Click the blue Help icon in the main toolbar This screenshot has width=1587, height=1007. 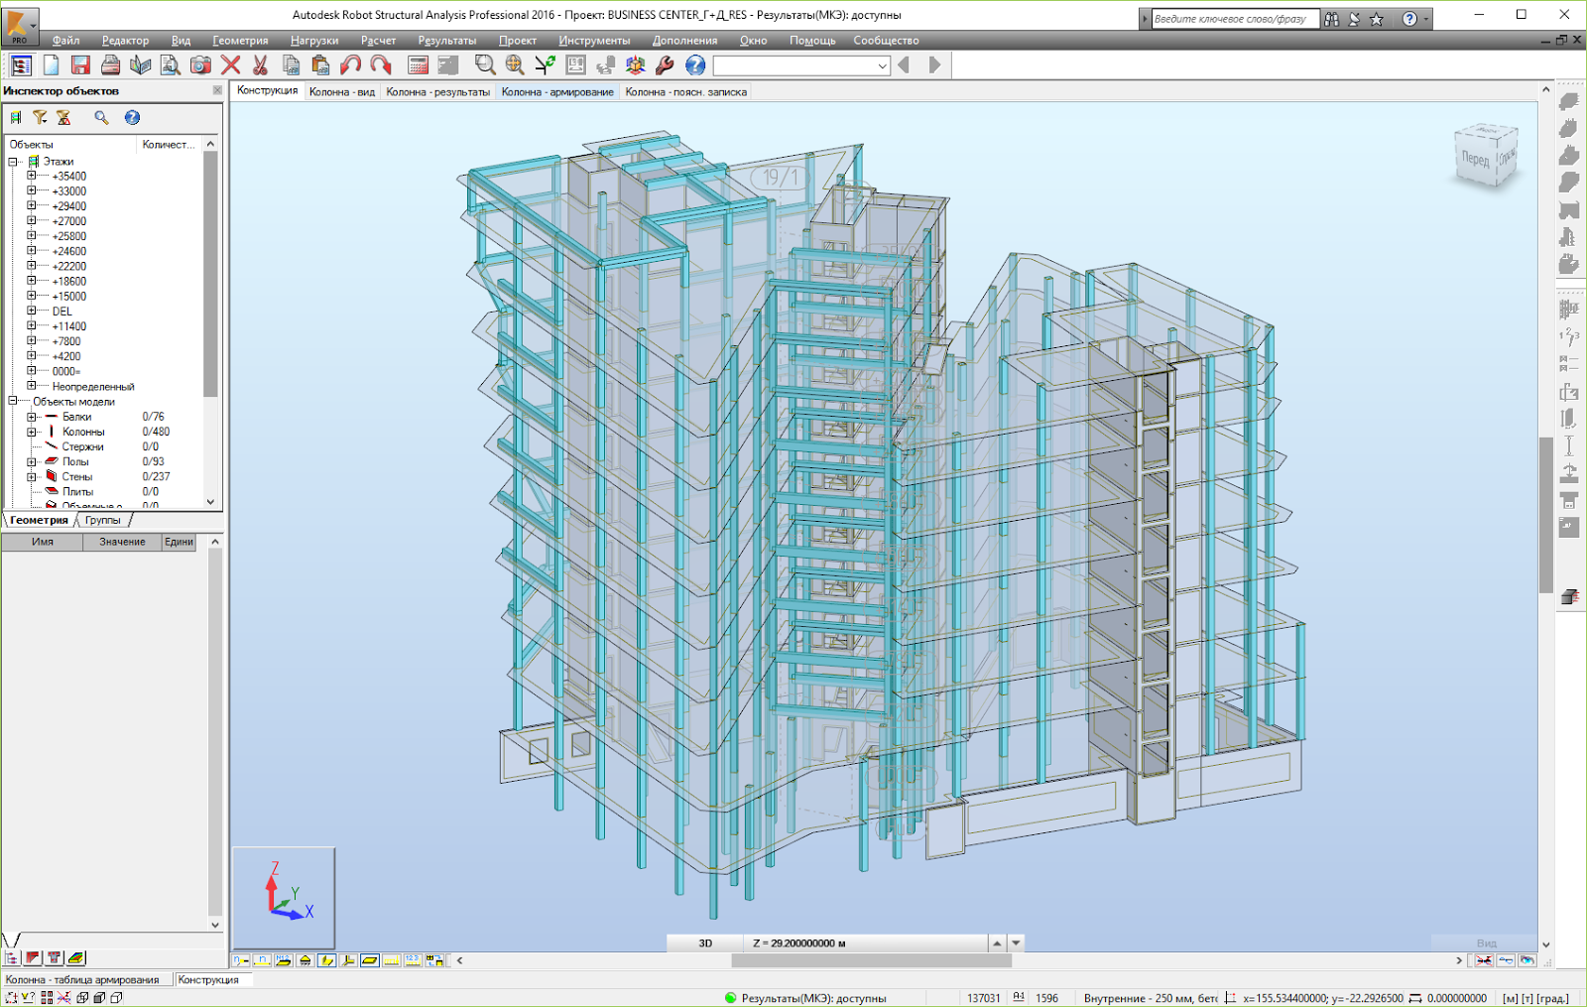tap(695, 65)
